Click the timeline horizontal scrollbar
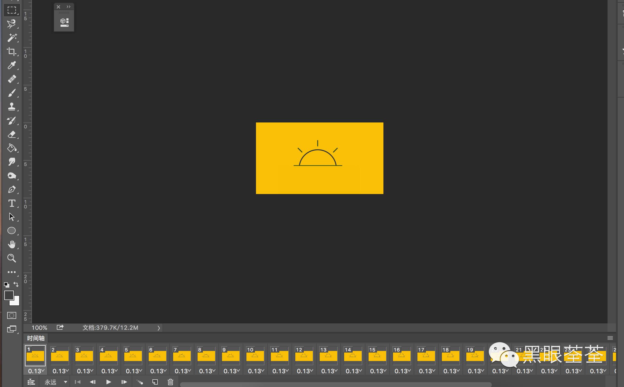624x387 pixels. [336, 384]
